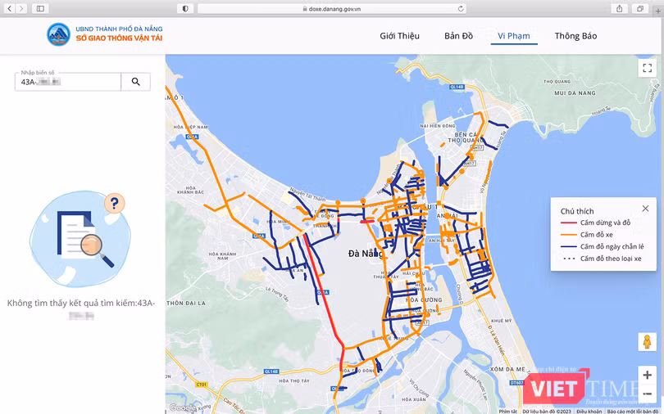Viewport: 664px width, 414px height.
Task: Select the Vi Phạm tab
Action: (x=514, y=36)
